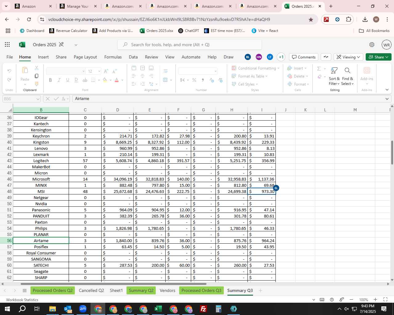Open the Formulas ribbon tab
Viewport: 394px width, 315px height.
coord(113,57)
